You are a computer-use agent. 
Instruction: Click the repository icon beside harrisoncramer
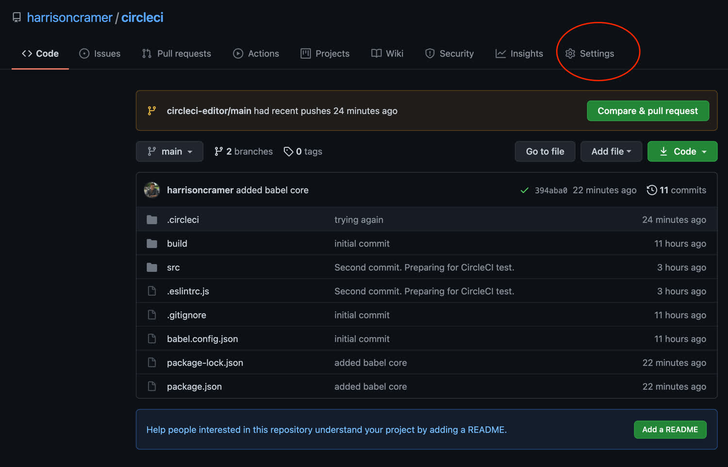coord(17,17)
